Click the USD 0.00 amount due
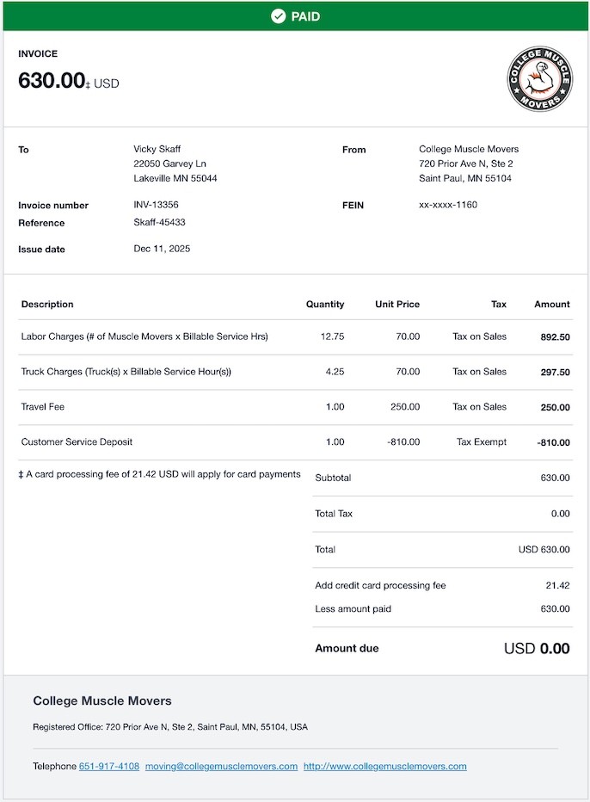 point(536,648)
